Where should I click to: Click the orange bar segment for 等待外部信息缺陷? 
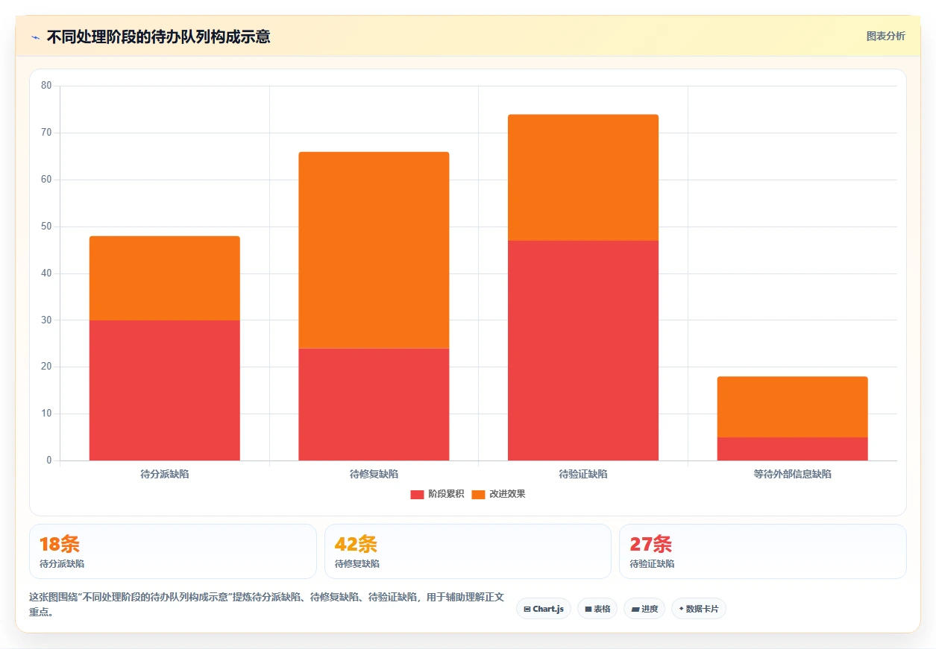793,407
